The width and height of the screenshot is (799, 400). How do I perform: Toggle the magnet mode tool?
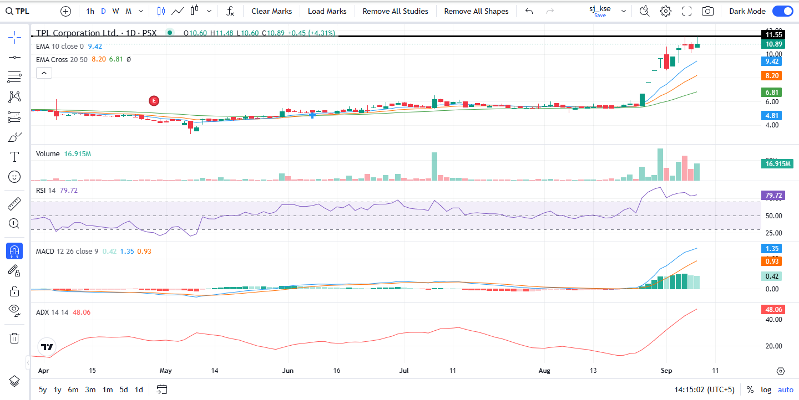[14, 251]
